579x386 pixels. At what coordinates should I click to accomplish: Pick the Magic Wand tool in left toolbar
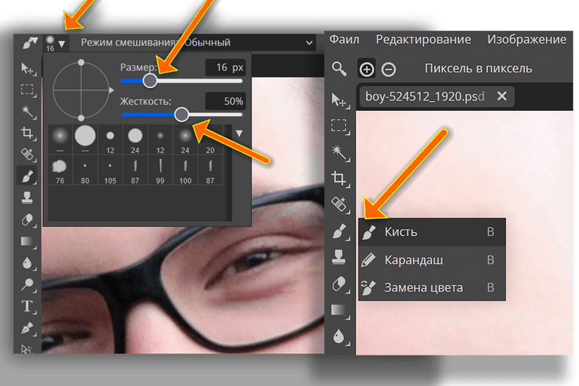click(28, 112)
